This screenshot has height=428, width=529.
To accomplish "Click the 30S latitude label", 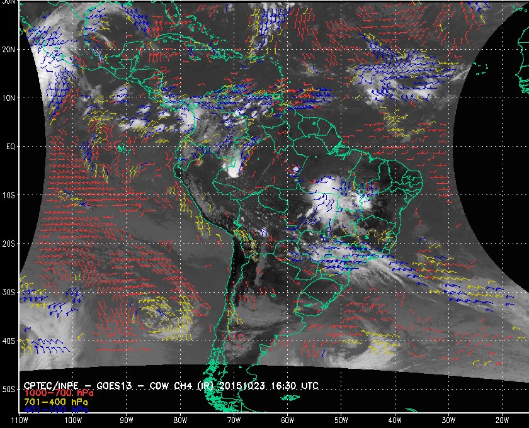I will pos(8,293).
